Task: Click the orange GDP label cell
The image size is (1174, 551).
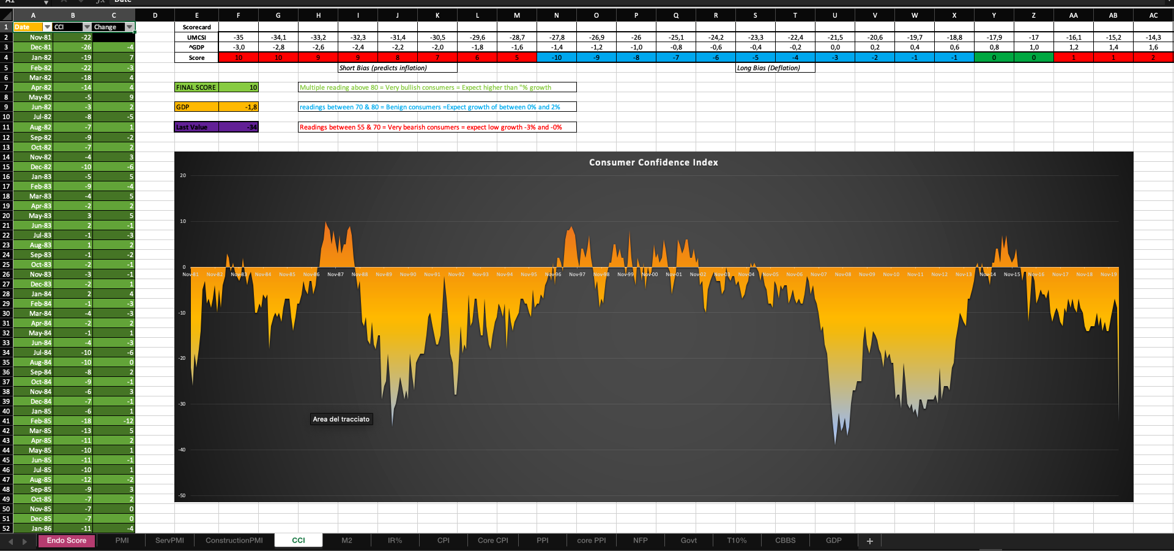Action: [x=196, y=107]
